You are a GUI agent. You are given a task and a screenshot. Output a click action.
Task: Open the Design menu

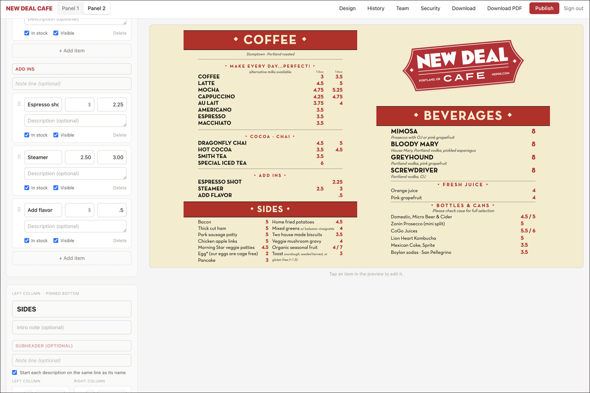click(x=347, y=8)
